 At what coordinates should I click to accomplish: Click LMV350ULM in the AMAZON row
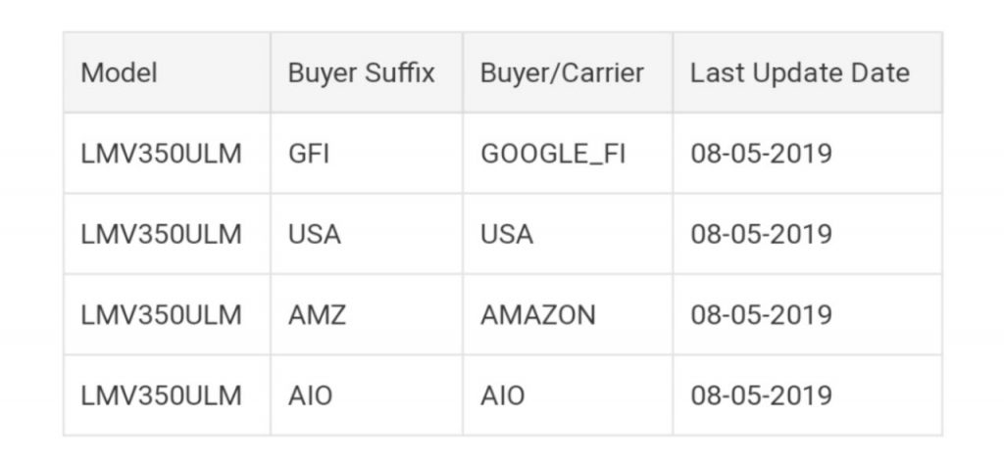coord(161,315)
